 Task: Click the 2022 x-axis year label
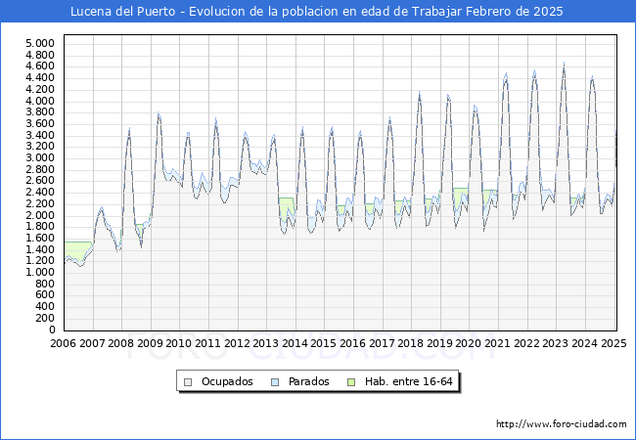(526, 343)
